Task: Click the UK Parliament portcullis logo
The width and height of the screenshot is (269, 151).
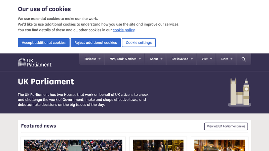Action: [35, 62]
